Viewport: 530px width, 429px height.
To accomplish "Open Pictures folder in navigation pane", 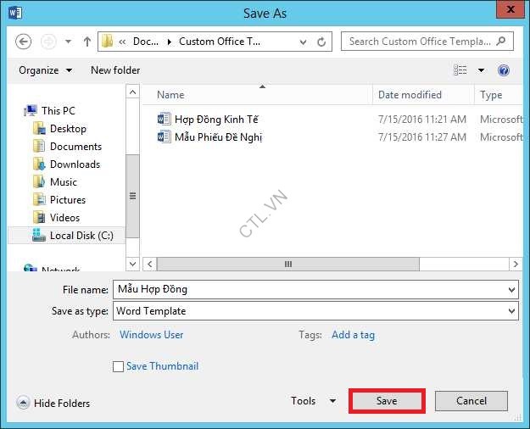I will click(x=68, y=200).
